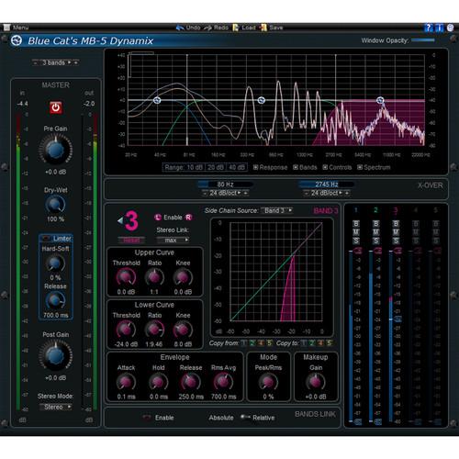Click the Upper Curve Knee knob
The height and width of the screenshot is (459, 459).
click(x=183, y=277)
